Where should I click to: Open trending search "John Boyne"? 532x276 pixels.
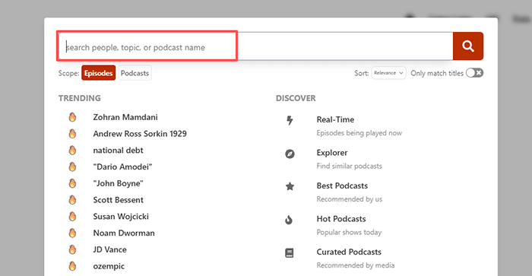(x=118, y=183)
